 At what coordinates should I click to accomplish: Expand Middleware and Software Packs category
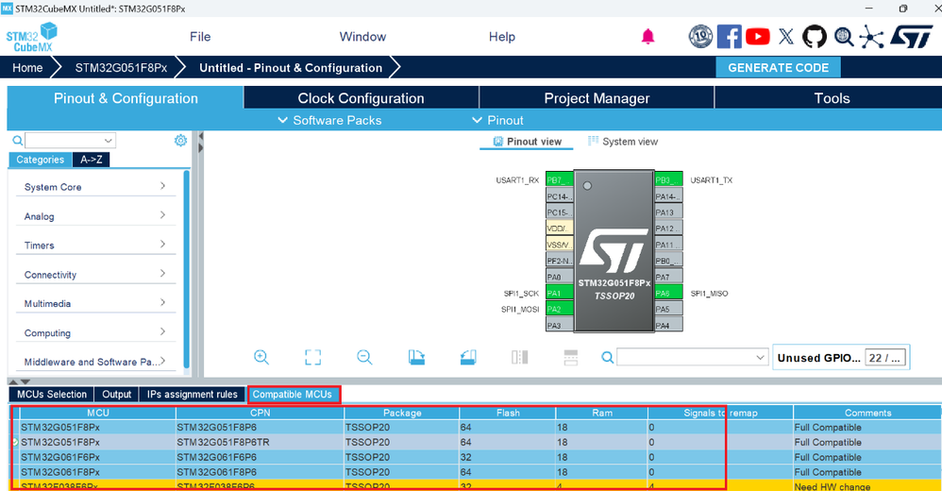click(x=95, y=362)
